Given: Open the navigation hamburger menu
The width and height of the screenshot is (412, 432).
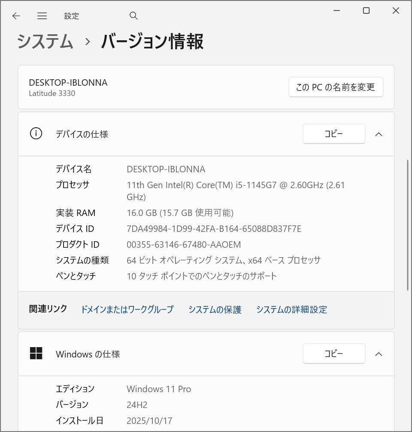Looking at the screenshot, I should click(42, 16).
